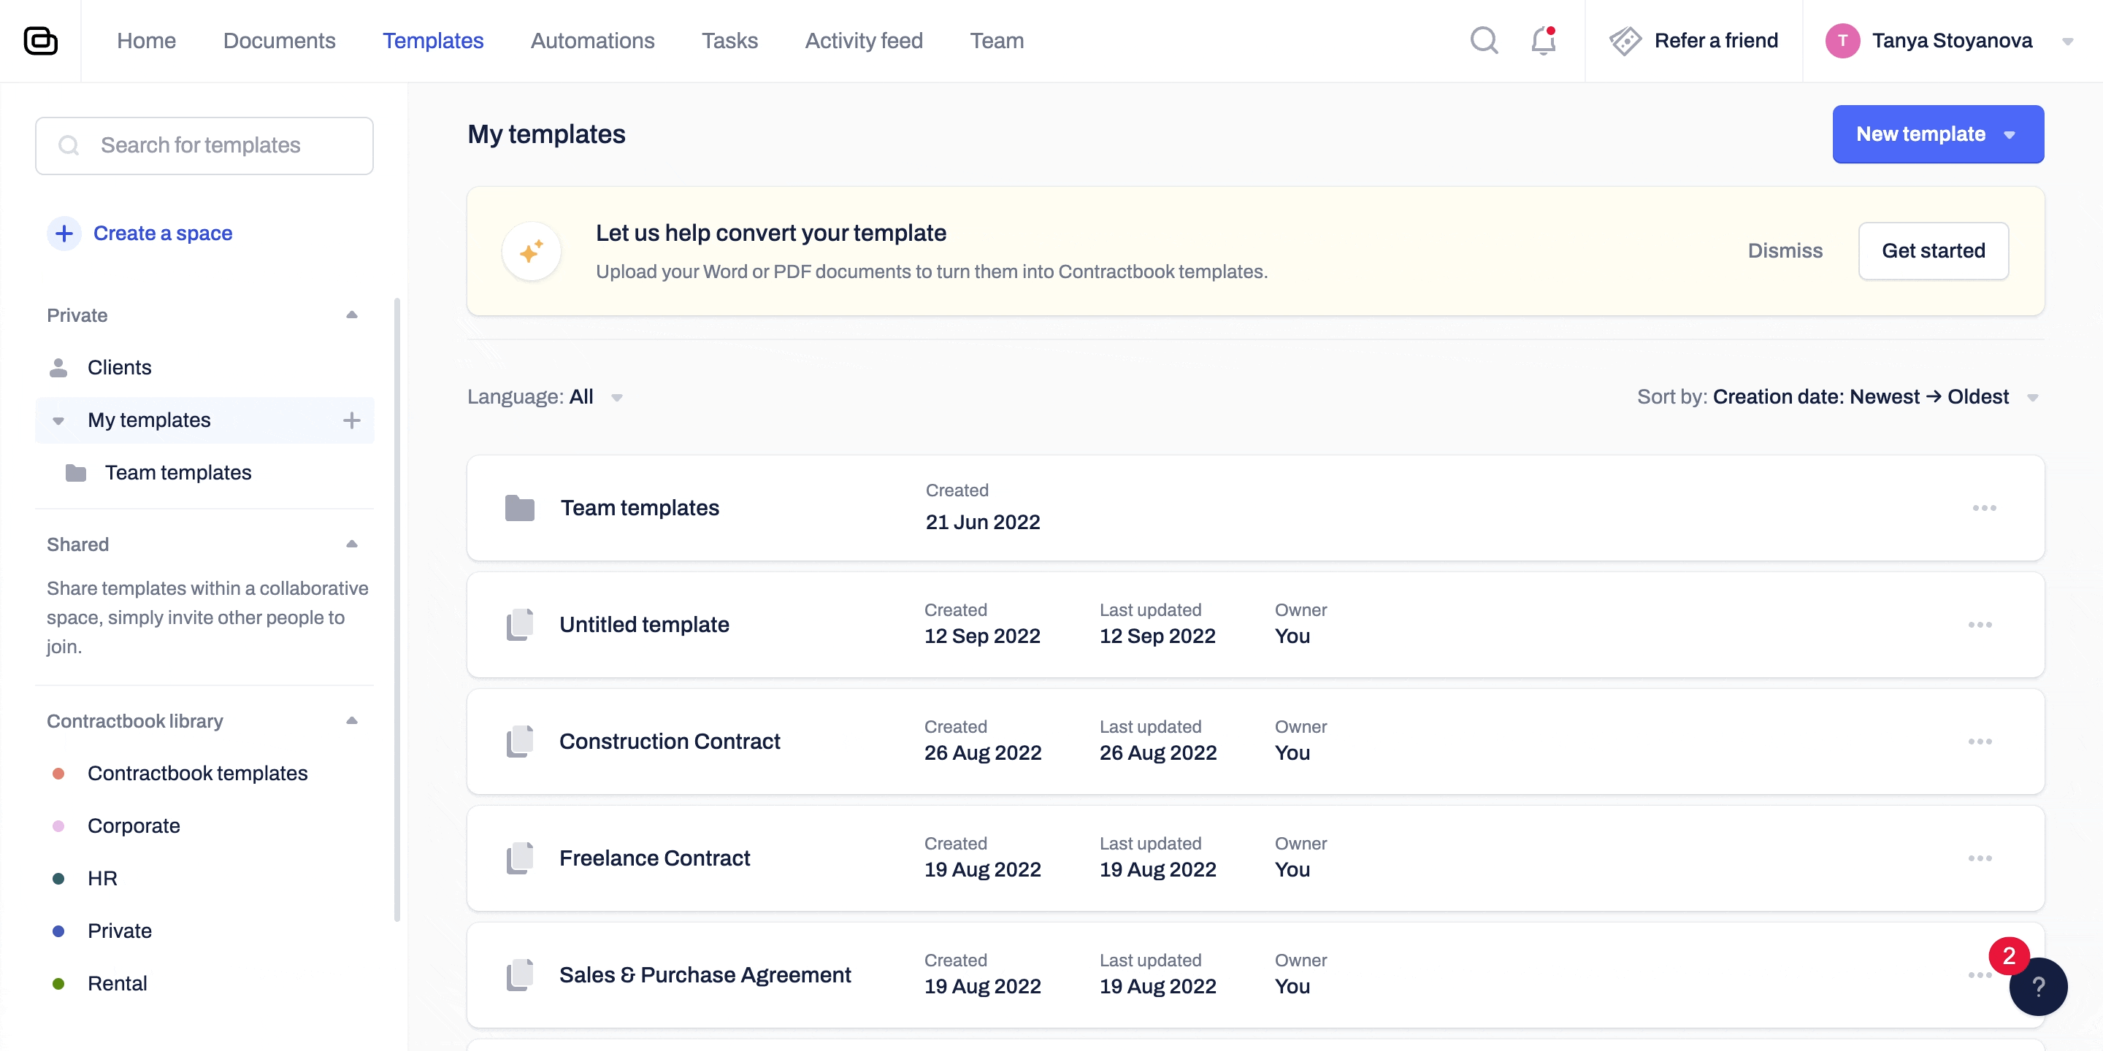The image size is (2103, 1051).
Task: Select the Templates navigation tab
Action: tap(433, 40)
